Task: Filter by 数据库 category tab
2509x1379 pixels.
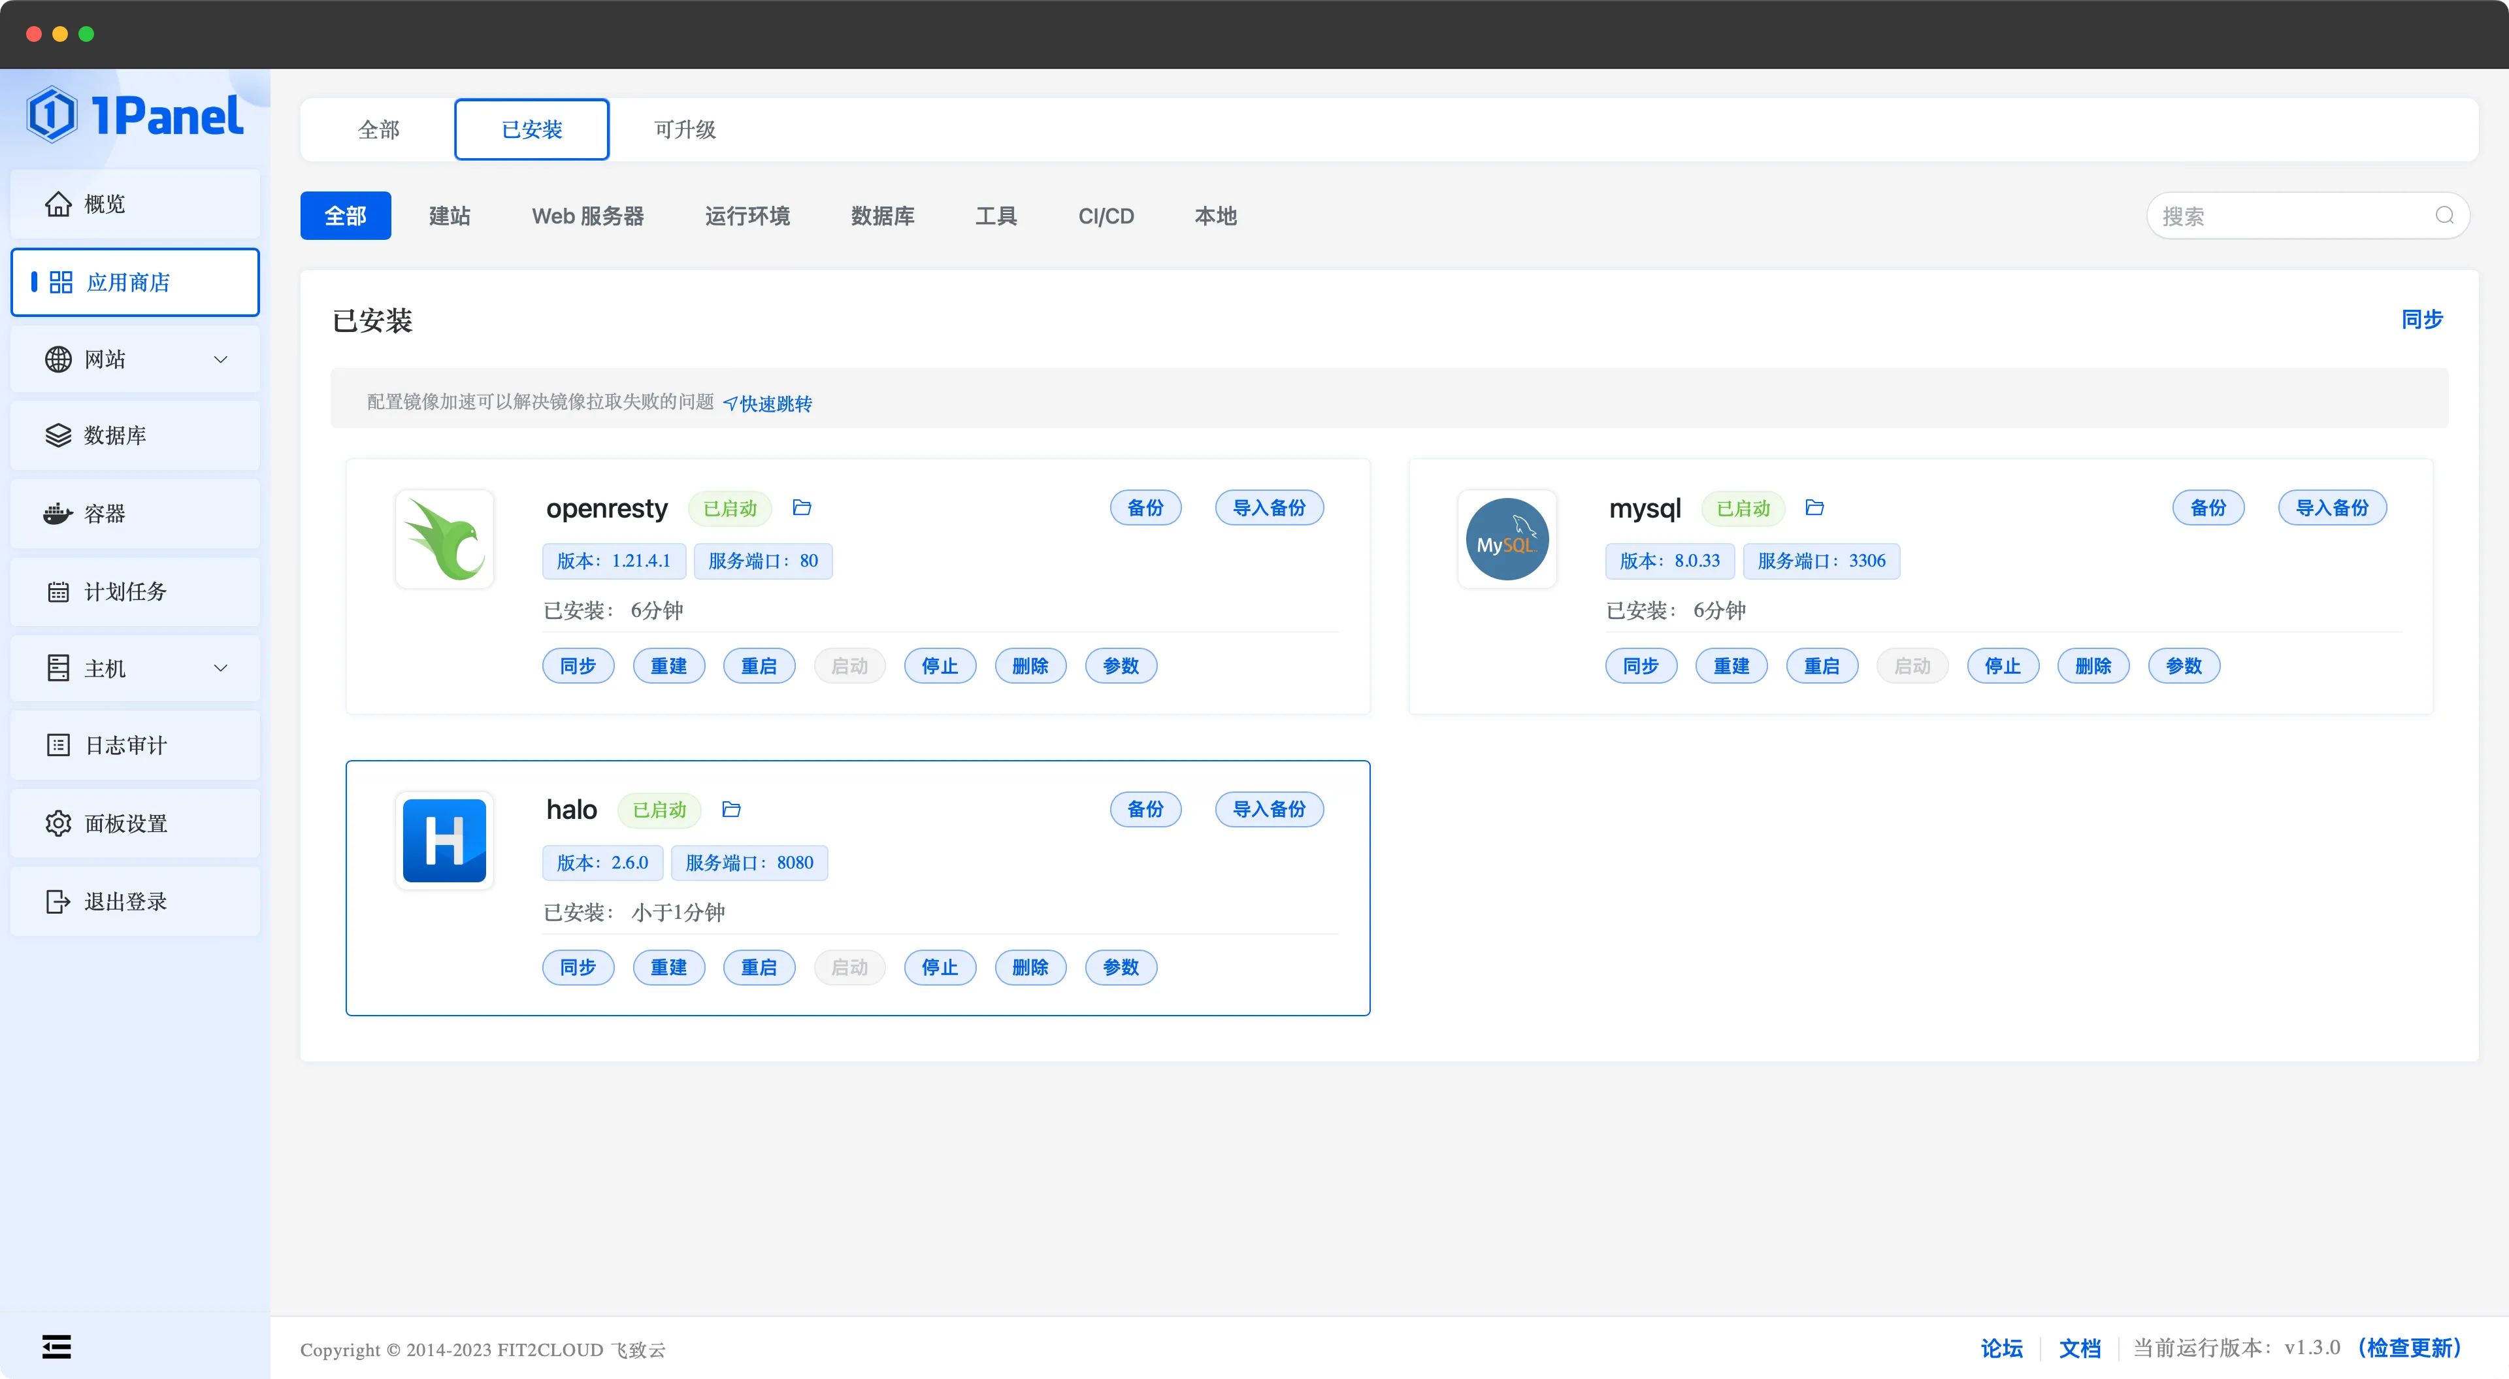Action: 883,216
